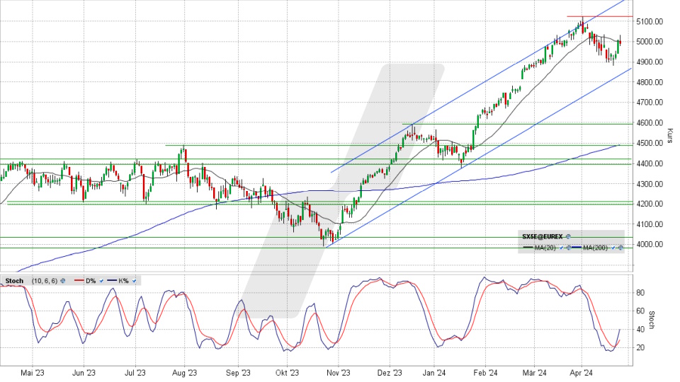The height and width of the screenshot is (382, 680).
Task: Select the SX5E@EUREX symbol label
Action: point(542,236)
